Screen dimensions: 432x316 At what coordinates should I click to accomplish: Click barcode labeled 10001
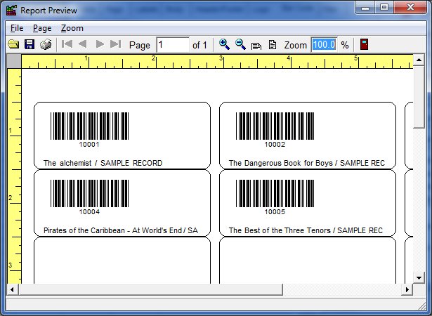click(89, 126)
